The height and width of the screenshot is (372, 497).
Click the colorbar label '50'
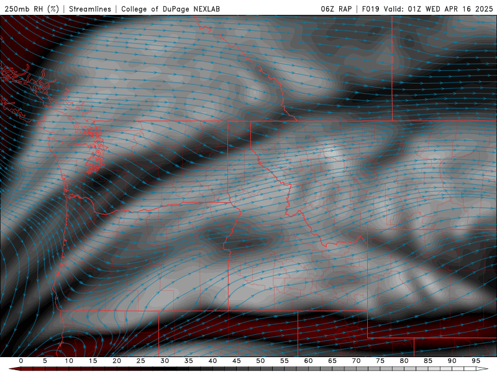coord(260,361)
